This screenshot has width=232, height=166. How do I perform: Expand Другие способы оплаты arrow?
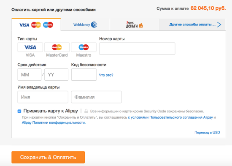point(219,24)
